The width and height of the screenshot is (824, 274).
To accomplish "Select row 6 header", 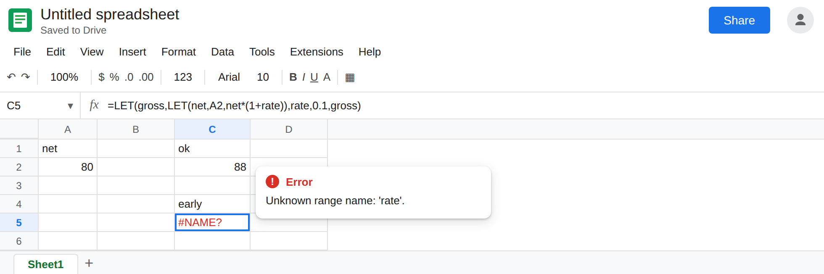I will pyautogui.click(x=19, y=241).
